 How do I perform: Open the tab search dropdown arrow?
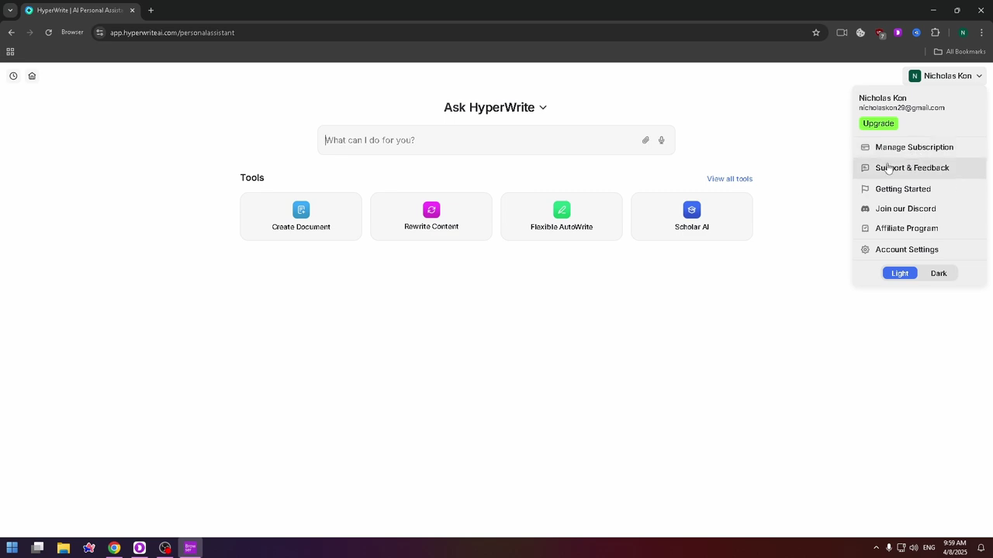(x=10, y=10)
